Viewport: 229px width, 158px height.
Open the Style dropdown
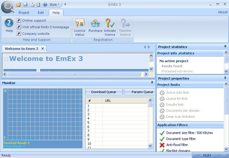pyautogui.click(x=54, y=5)
